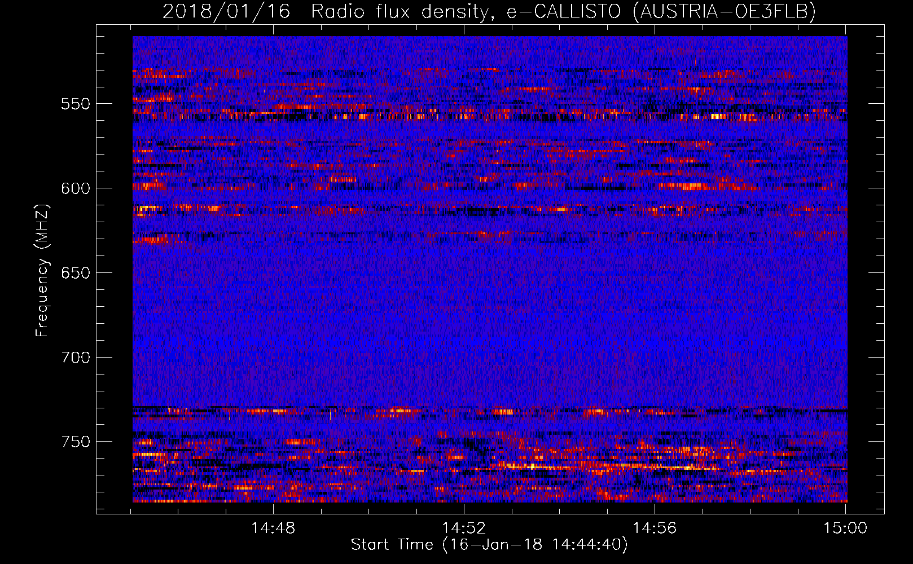The height and width of the screenshot is (564, 913).
Task: Select the 550 frequency axis label
Action: click(x=76, y=104)
